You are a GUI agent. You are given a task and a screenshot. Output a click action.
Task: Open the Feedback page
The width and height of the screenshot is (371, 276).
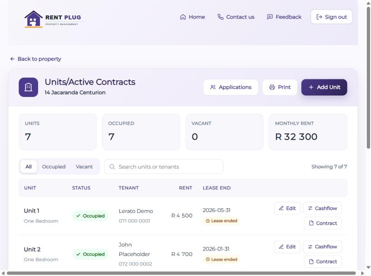pyautogui.click(x=284, y=17)
